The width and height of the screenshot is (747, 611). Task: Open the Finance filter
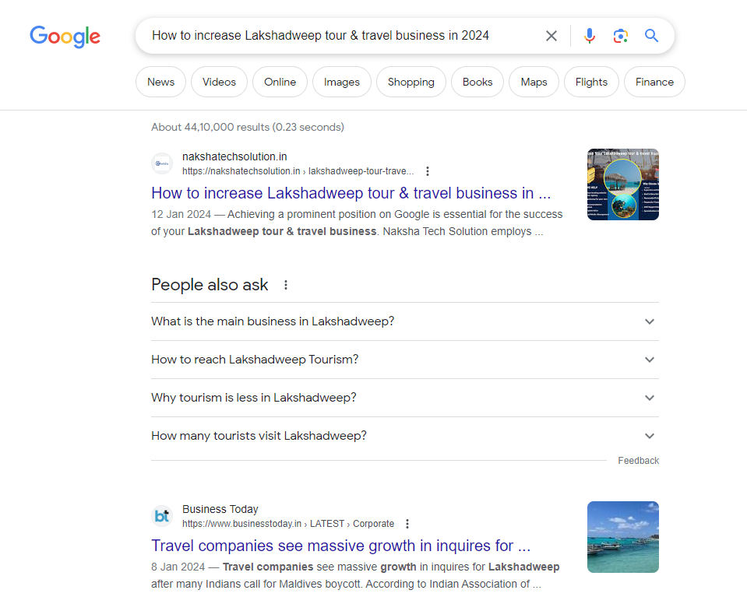tap(654, 82)
